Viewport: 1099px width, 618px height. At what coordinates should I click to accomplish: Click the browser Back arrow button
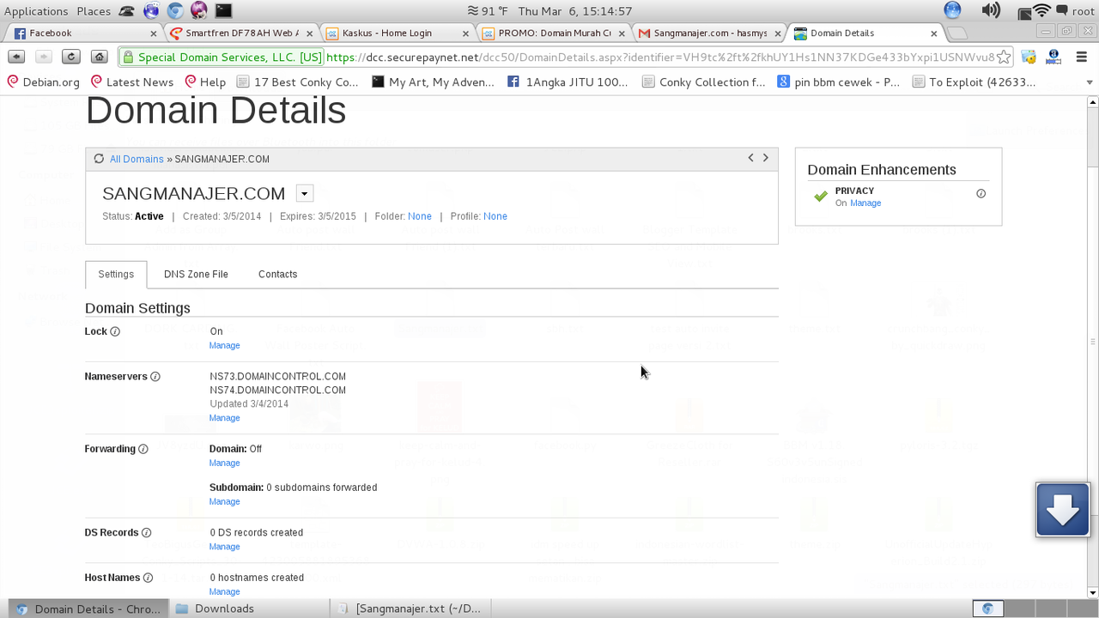coord(16,57)
